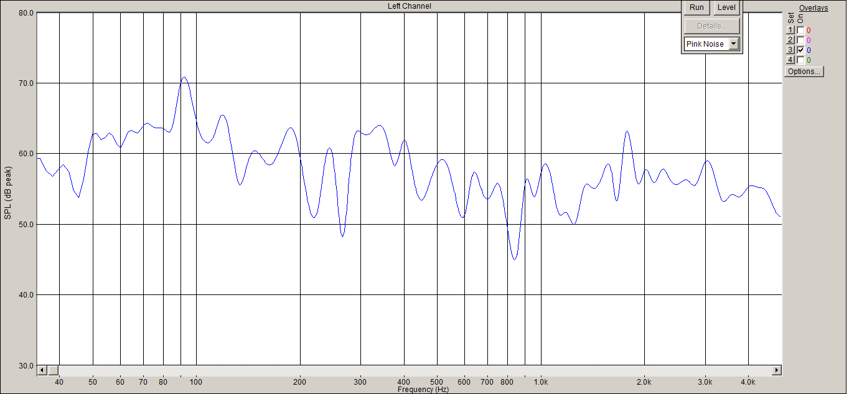
Task: Click the 500 frequency axis label
Action: 437,382
